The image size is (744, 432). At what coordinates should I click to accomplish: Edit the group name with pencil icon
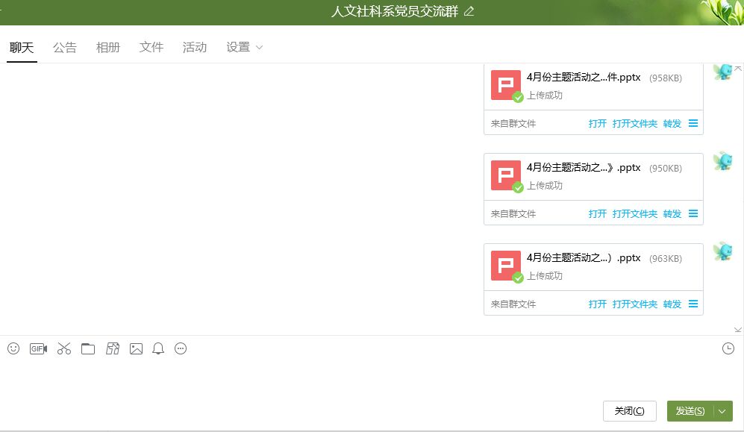(x=469, y=11)
